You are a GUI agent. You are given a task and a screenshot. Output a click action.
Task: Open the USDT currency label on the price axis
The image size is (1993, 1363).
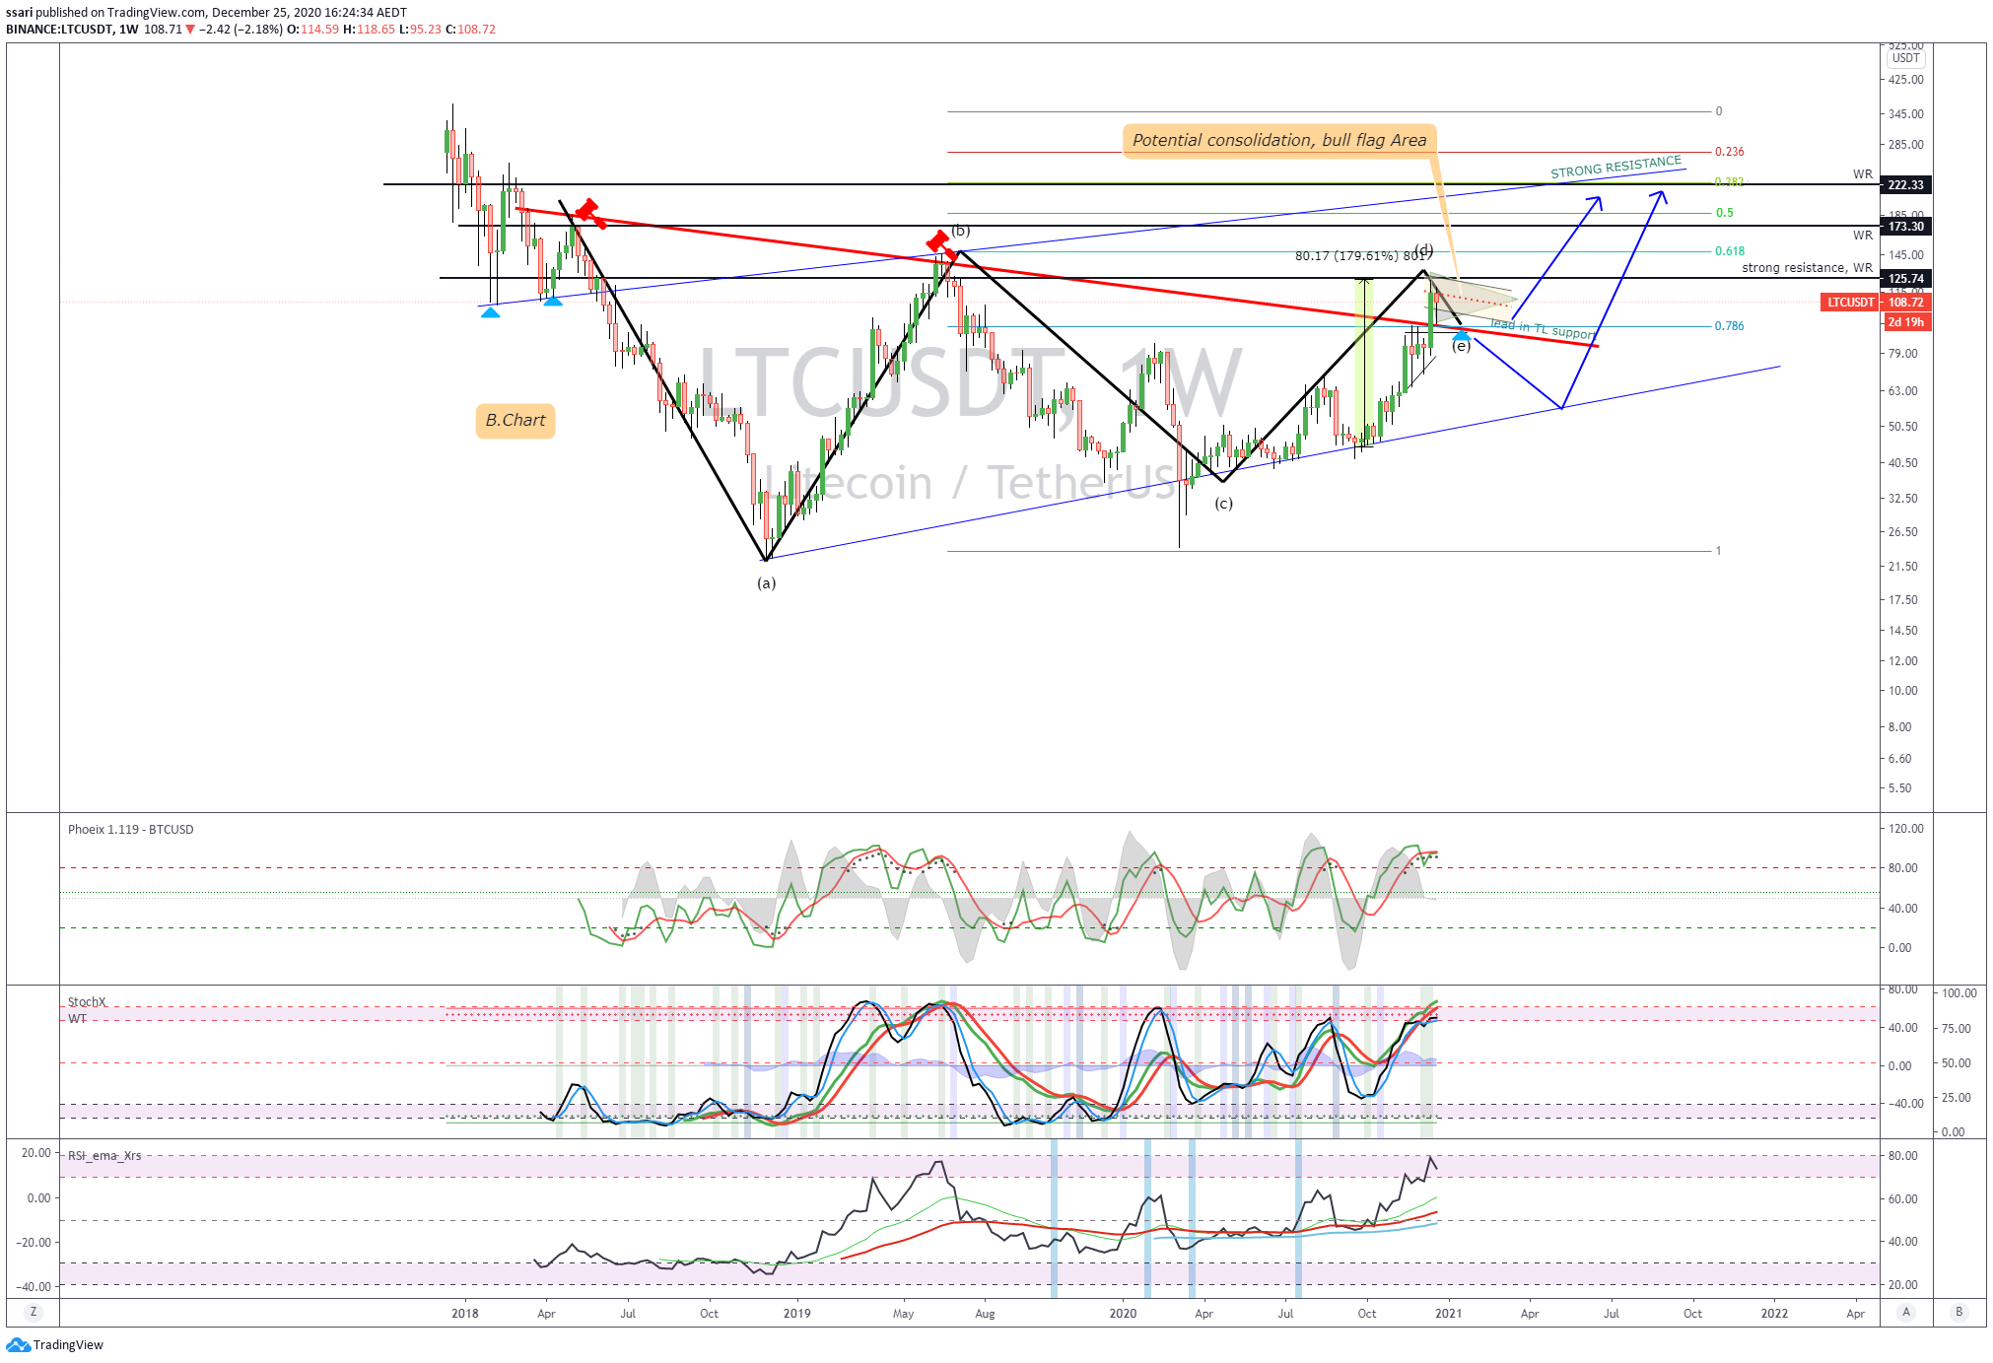(1905, 58)
